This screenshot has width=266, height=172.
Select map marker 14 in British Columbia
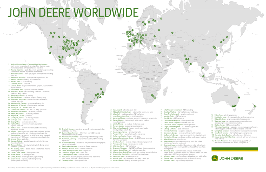tap(51, 33)
